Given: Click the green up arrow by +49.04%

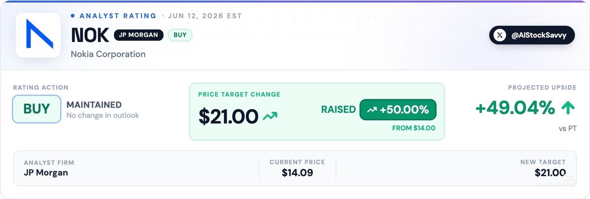Looking at the screenshot, I should click(568, 108).
